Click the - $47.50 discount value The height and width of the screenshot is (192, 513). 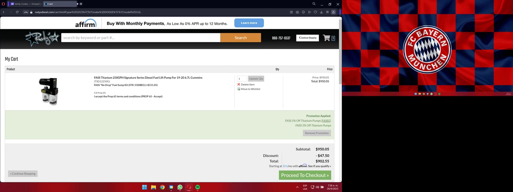pyautogui.click(x=322, y=156)
